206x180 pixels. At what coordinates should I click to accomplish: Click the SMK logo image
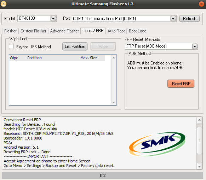[x=157, y=144]
